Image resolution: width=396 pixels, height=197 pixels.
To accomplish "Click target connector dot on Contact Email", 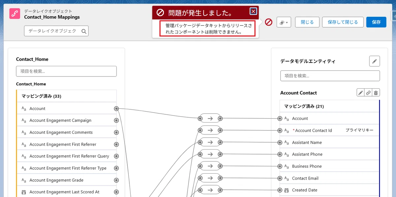I will pos(280,178).
